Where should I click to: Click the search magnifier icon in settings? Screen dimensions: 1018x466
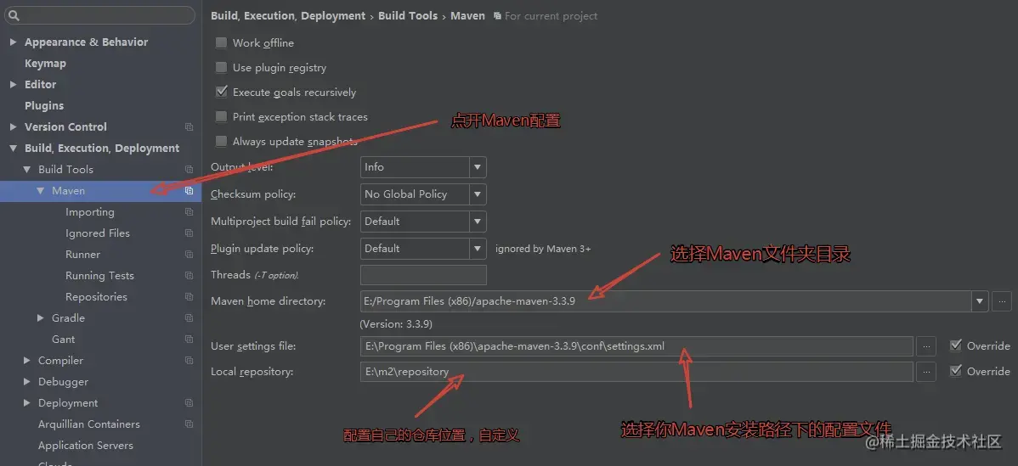pos(15,15)
